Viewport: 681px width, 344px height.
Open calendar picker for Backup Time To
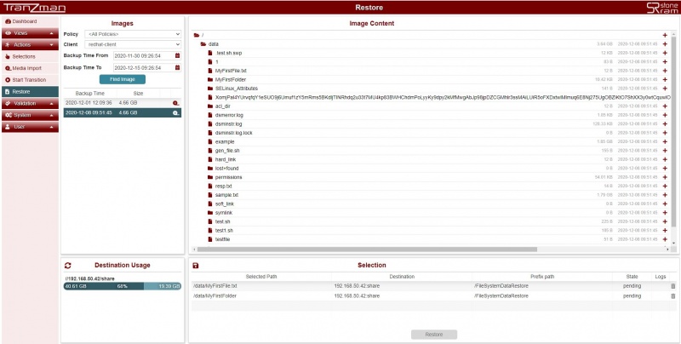178,66
